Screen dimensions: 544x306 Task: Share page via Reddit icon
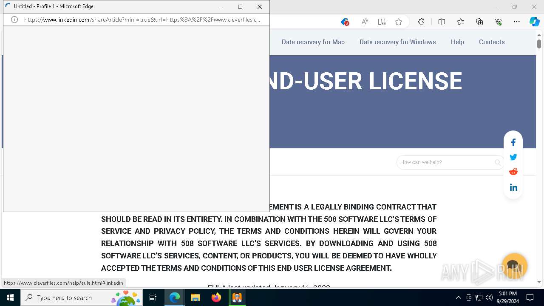pos(513,172)
